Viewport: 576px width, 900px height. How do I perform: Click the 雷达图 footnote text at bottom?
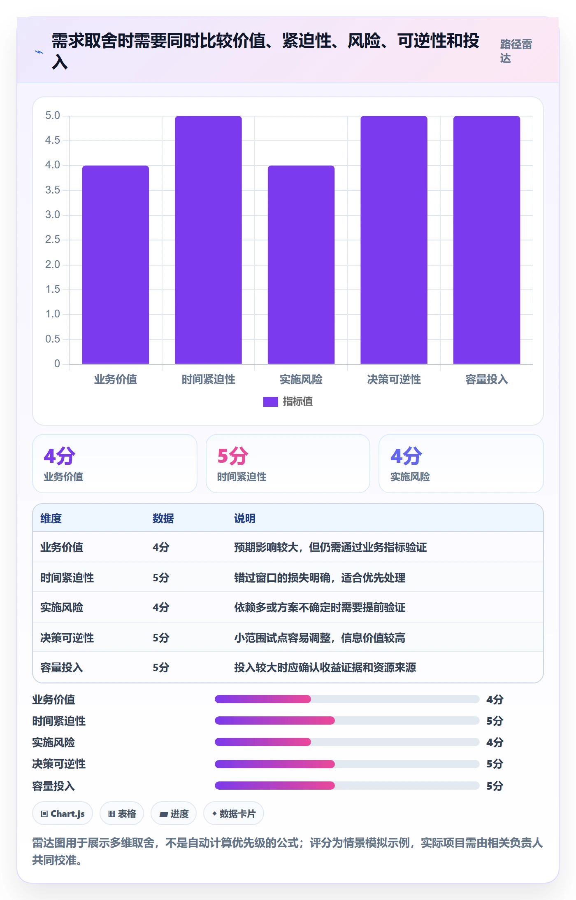(x=288, y=851)
